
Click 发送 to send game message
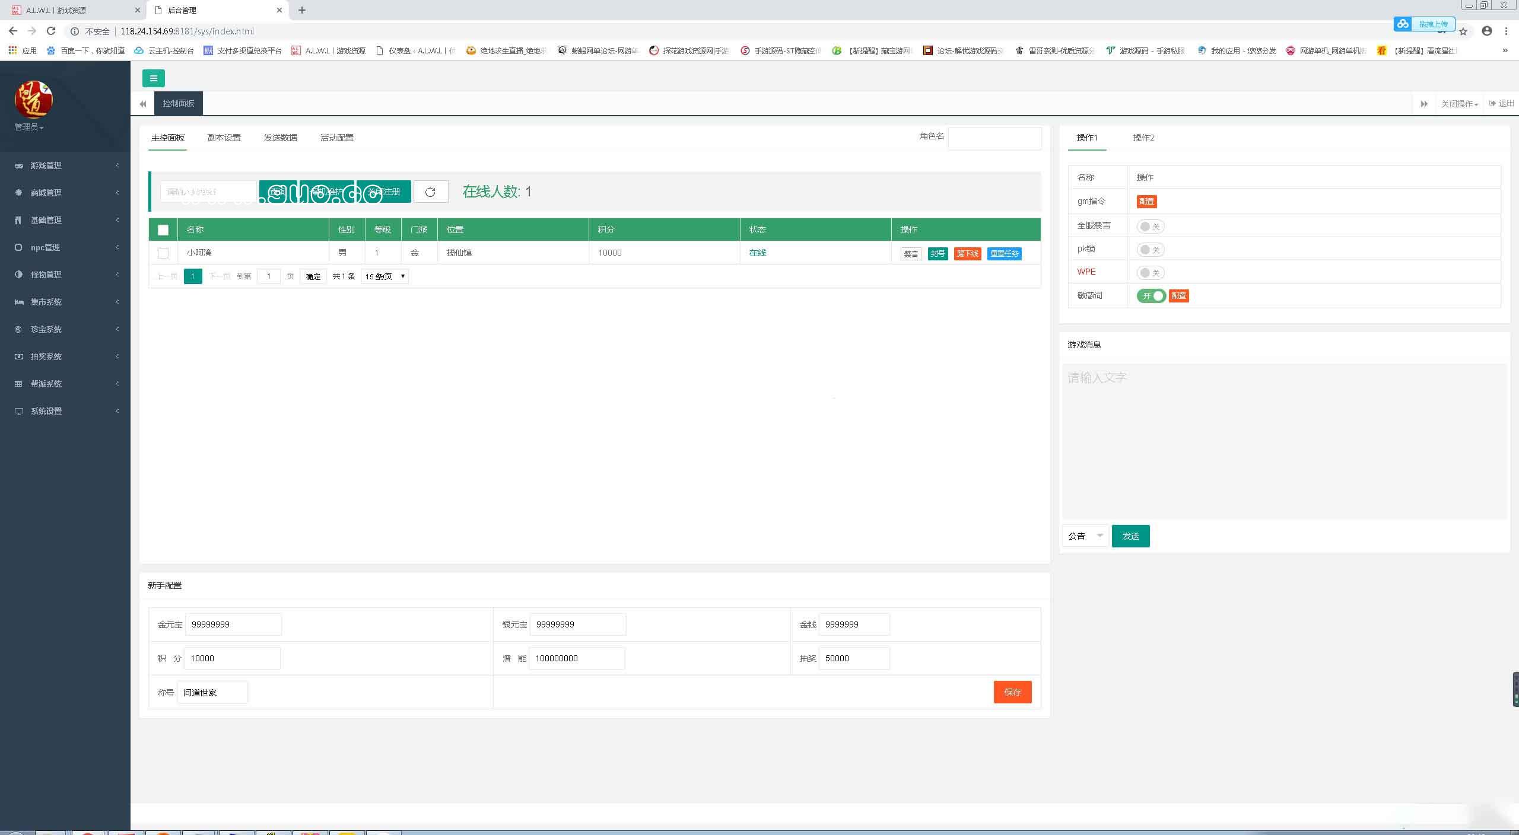1130,536
